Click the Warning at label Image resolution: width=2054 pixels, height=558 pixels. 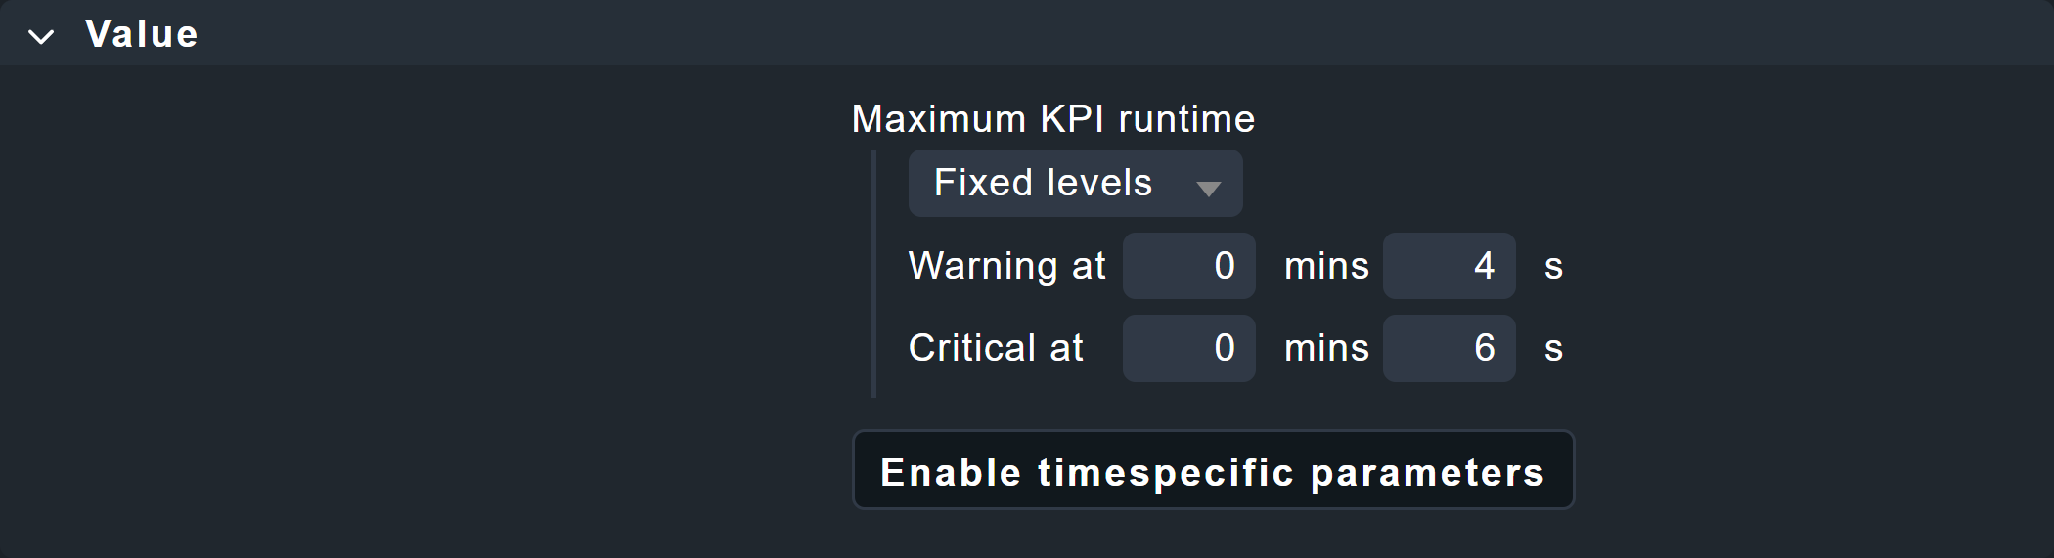coord(1006,266)
